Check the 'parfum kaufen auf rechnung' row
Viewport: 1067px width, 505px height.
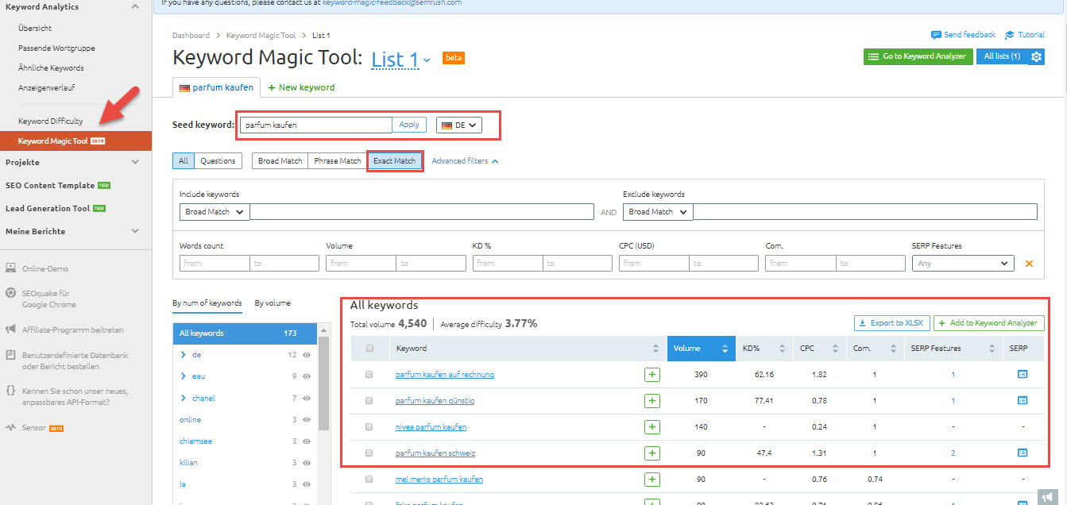(x=369, y=374)
